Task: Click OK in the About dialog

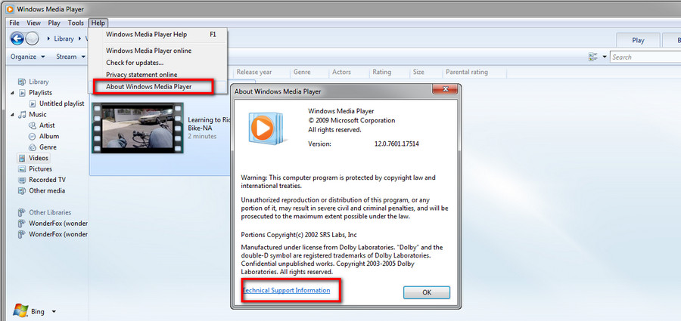Action: 427,292
